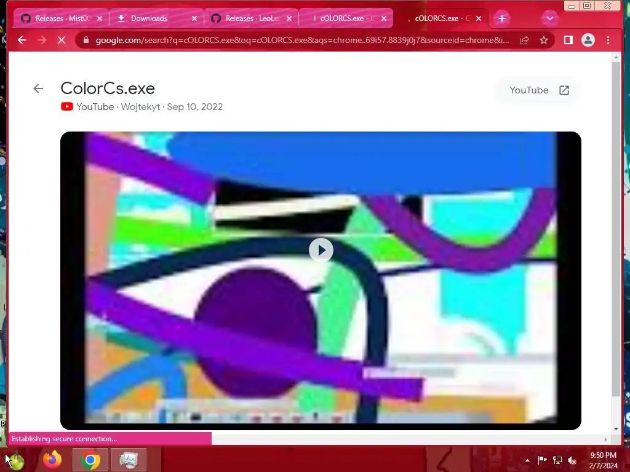The height and width of the screenshot is (472, 630).
Task: Close the active cOLORCS.exe tab
Action: coord(479,18)
